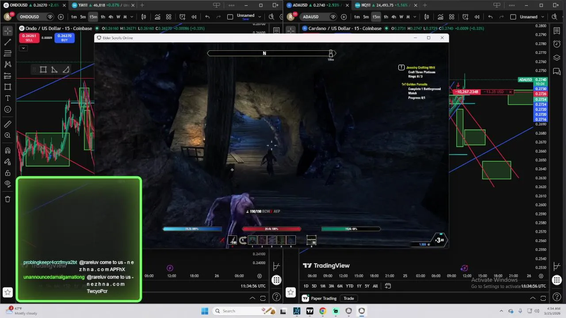Show hidden icons in system tray
The height and width of the screenshot is (318, 566).
501,311
